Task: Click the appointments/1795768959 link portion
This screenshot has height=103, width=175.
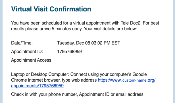Action: point(37,86)
